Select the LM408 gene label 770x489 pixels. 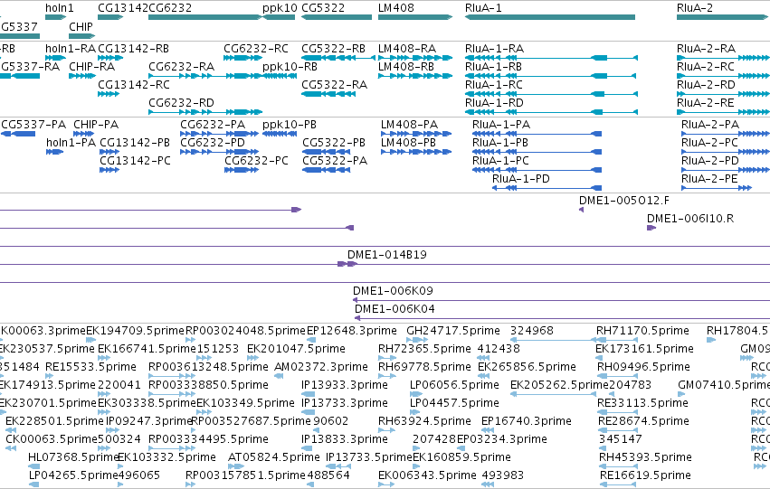click(395, 8)
